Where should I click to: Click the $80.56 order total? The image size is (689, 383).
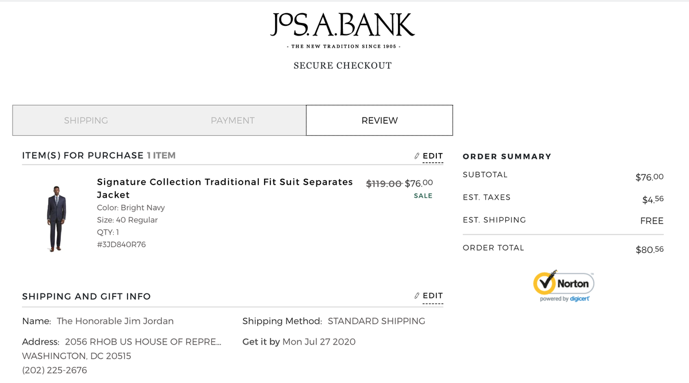(650, 250)
